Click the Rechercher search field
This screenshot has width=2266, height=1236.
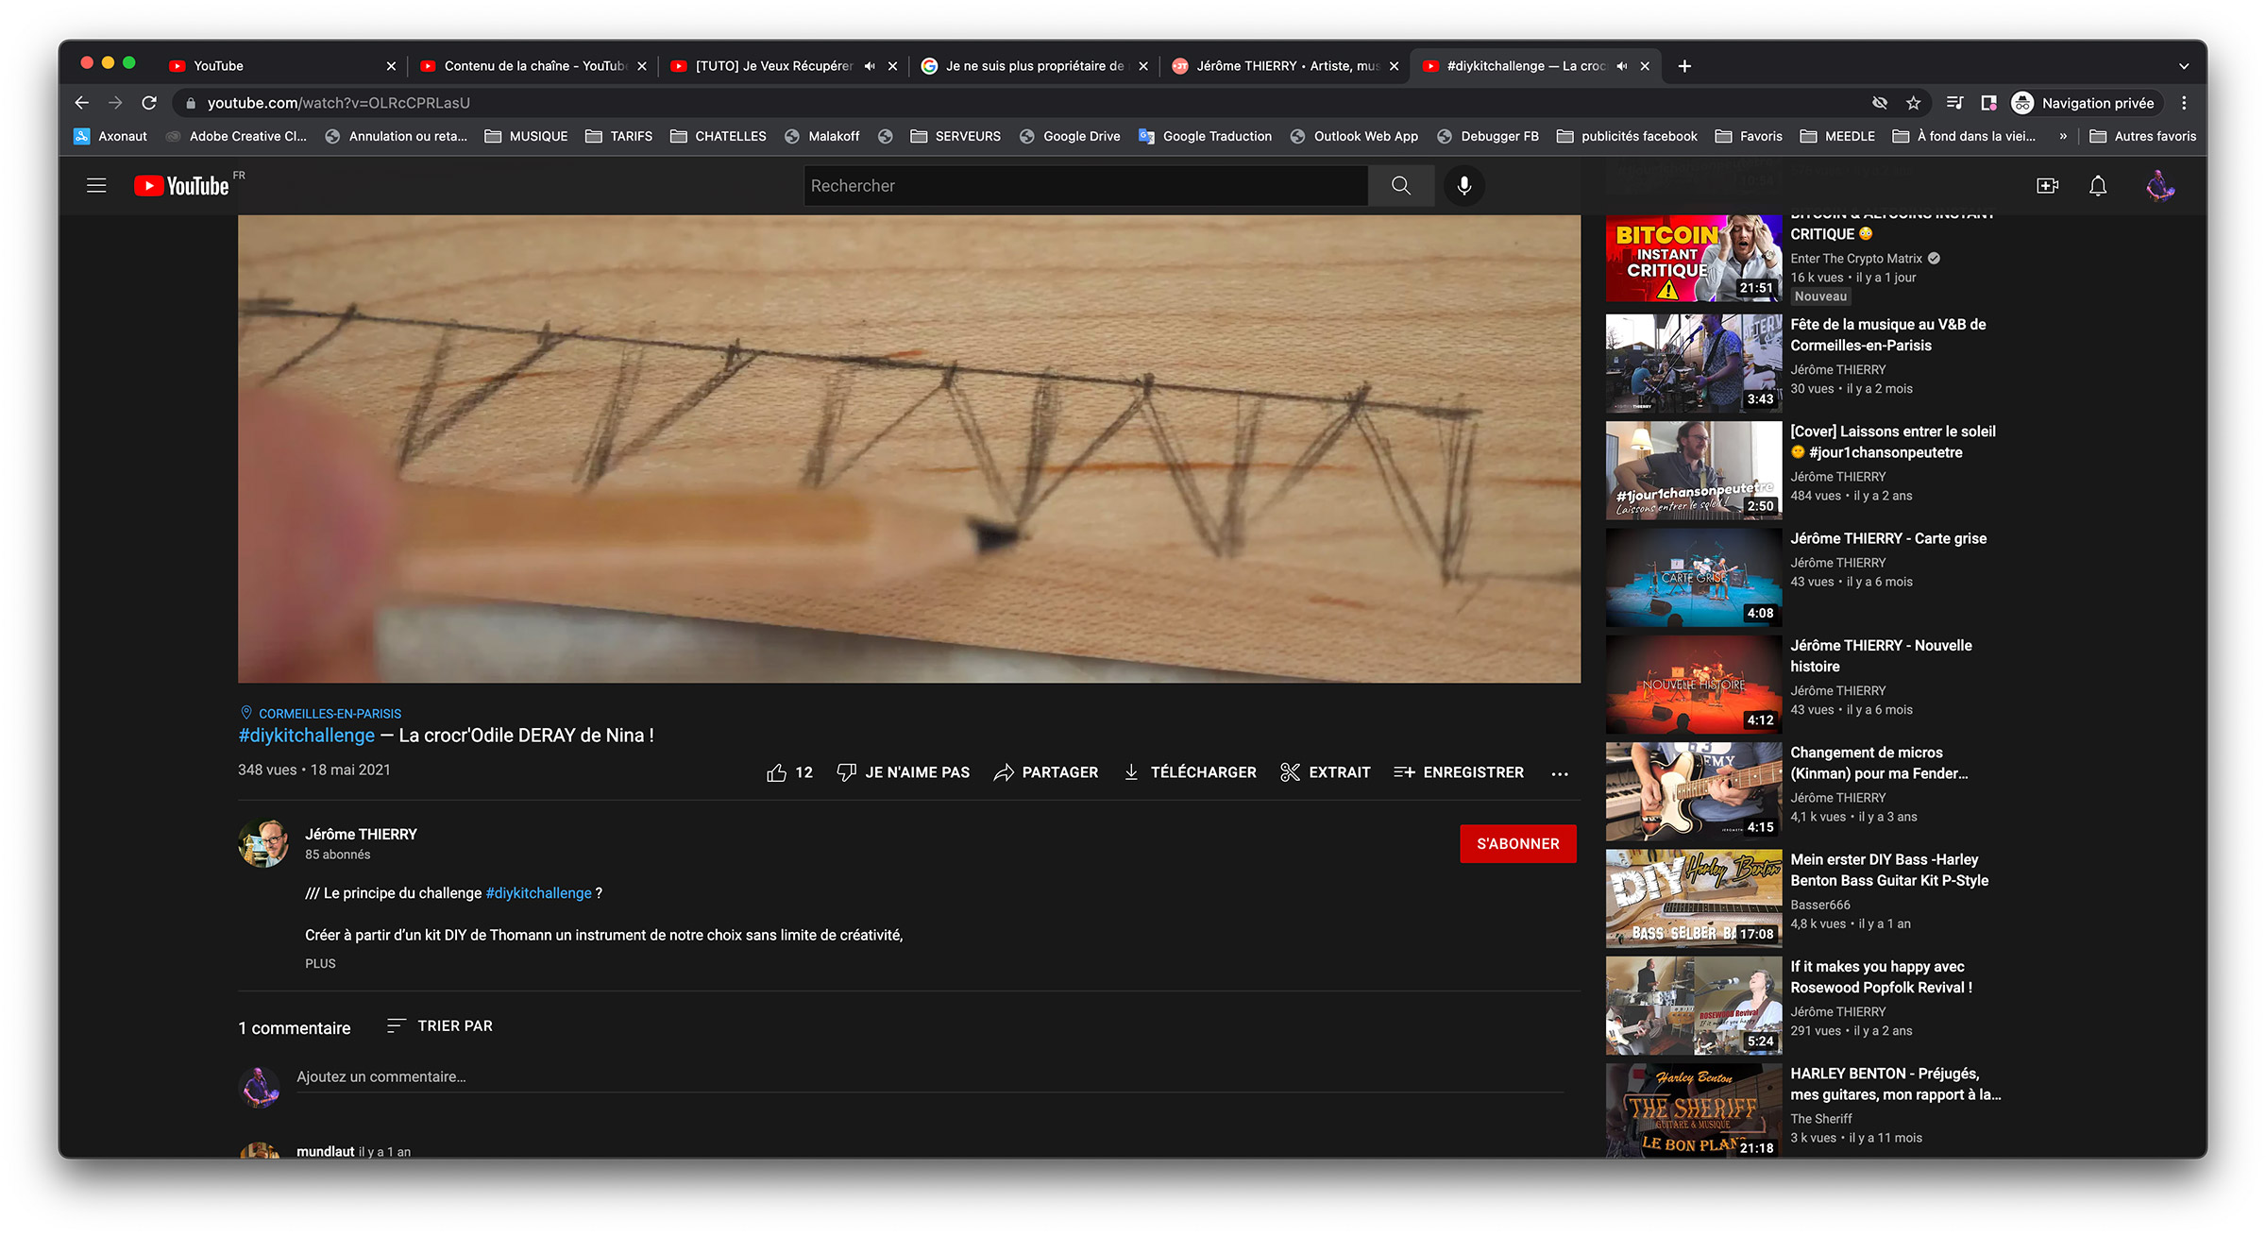pos(1086,186)
